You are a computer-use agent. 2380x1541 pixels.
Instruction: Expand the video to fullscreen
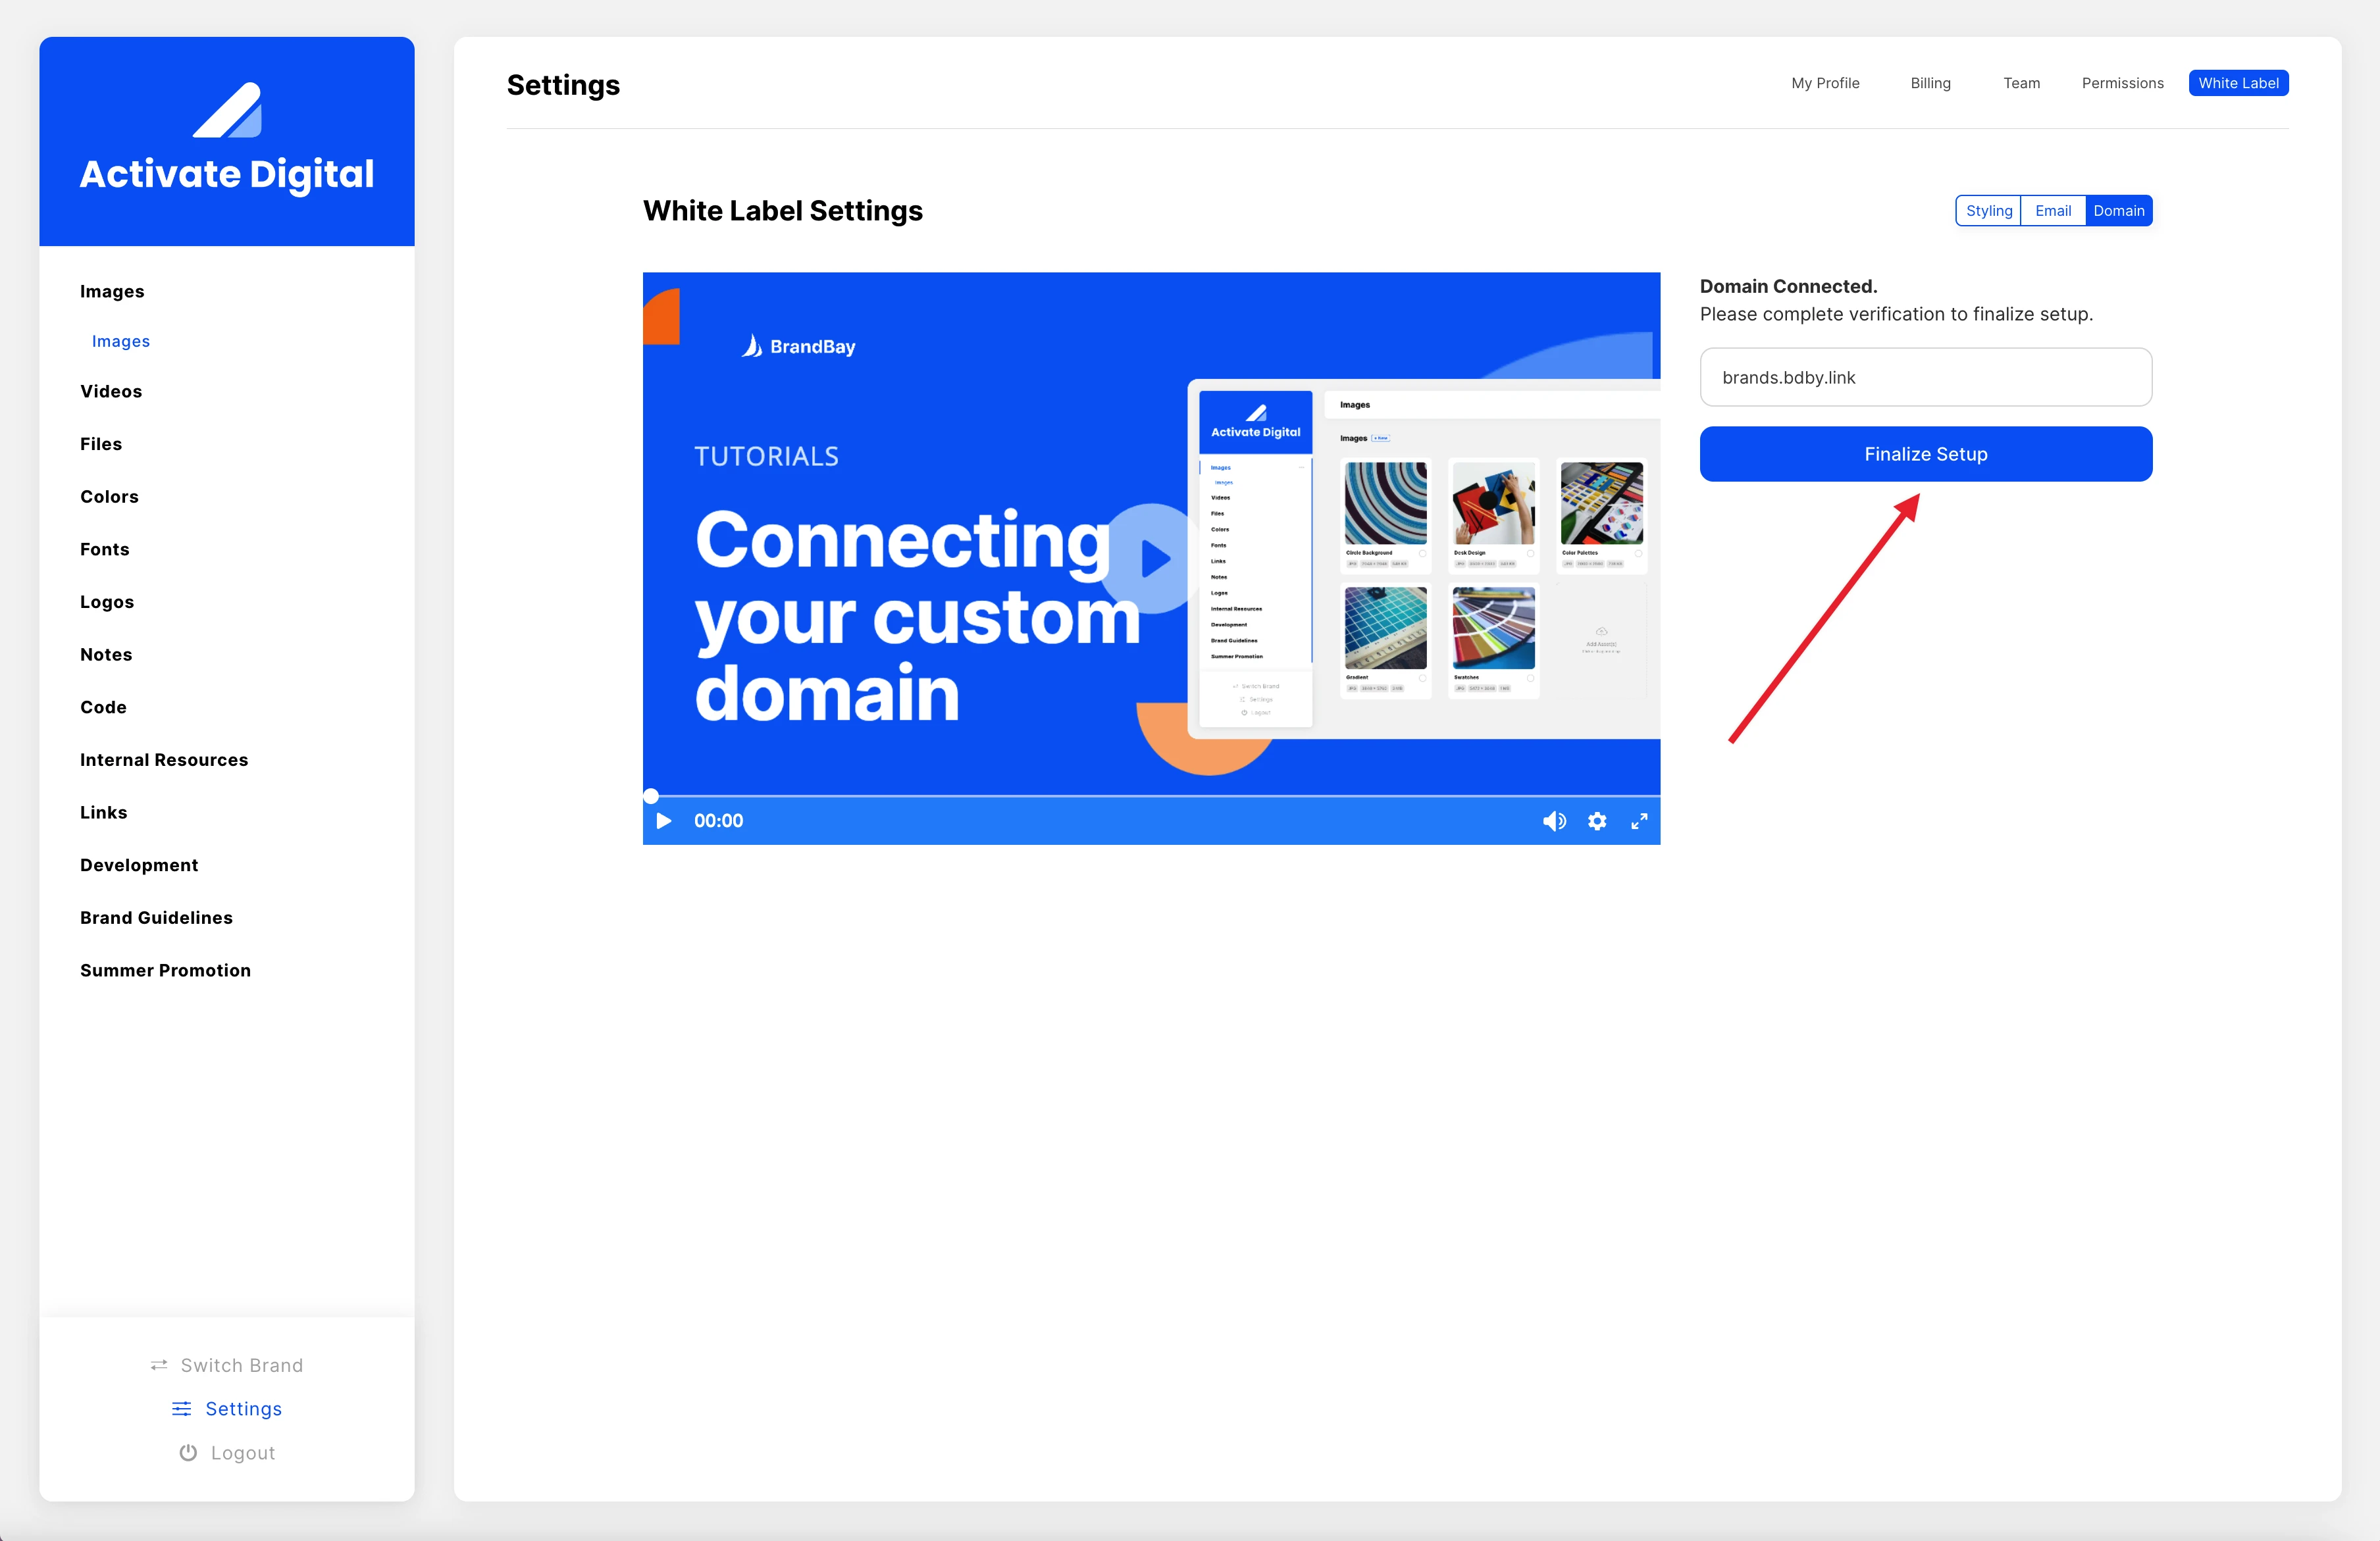pos(1639,820)
